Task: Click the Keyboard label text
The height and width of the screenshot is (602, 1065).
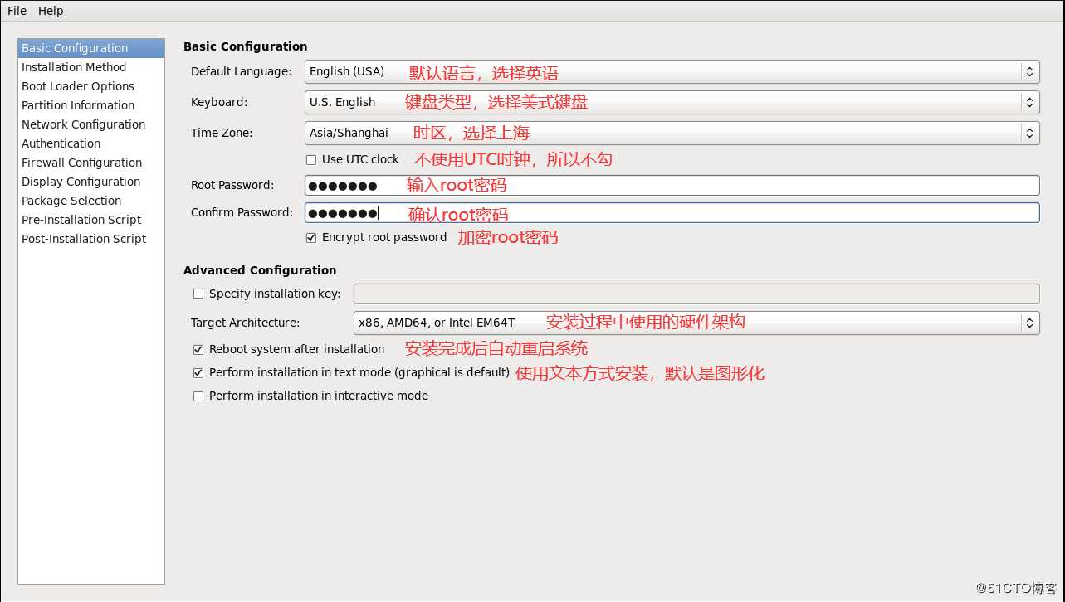Action: click(219, 102)
